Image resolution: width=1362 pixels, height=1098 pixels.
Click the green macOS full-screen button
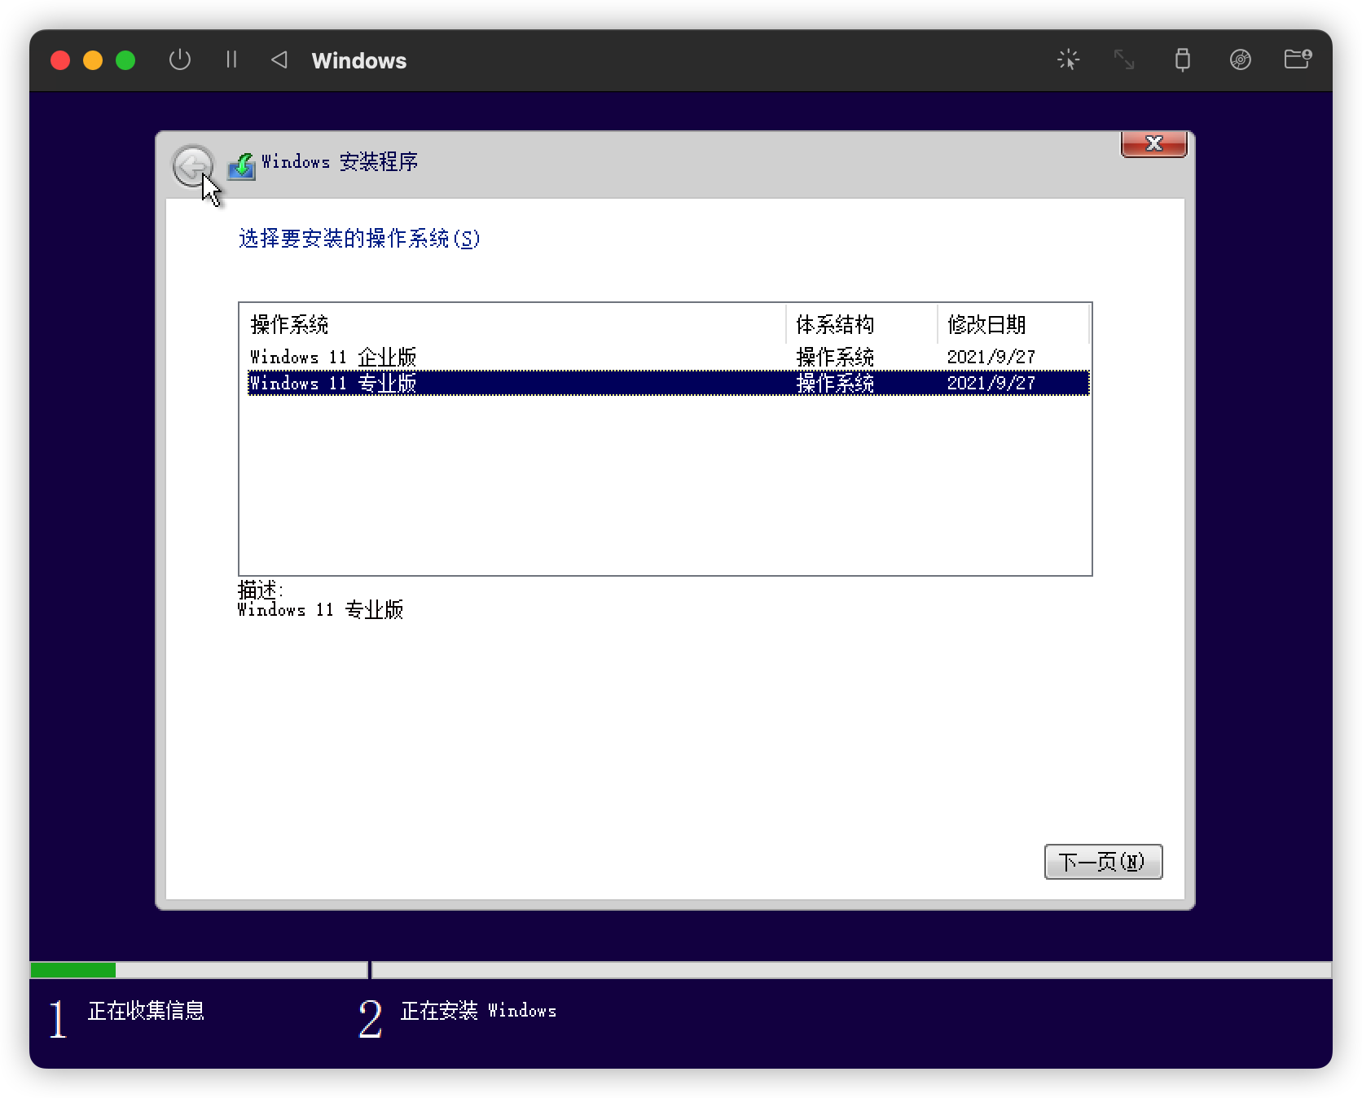pyautogui.click(x=125, y=60)
